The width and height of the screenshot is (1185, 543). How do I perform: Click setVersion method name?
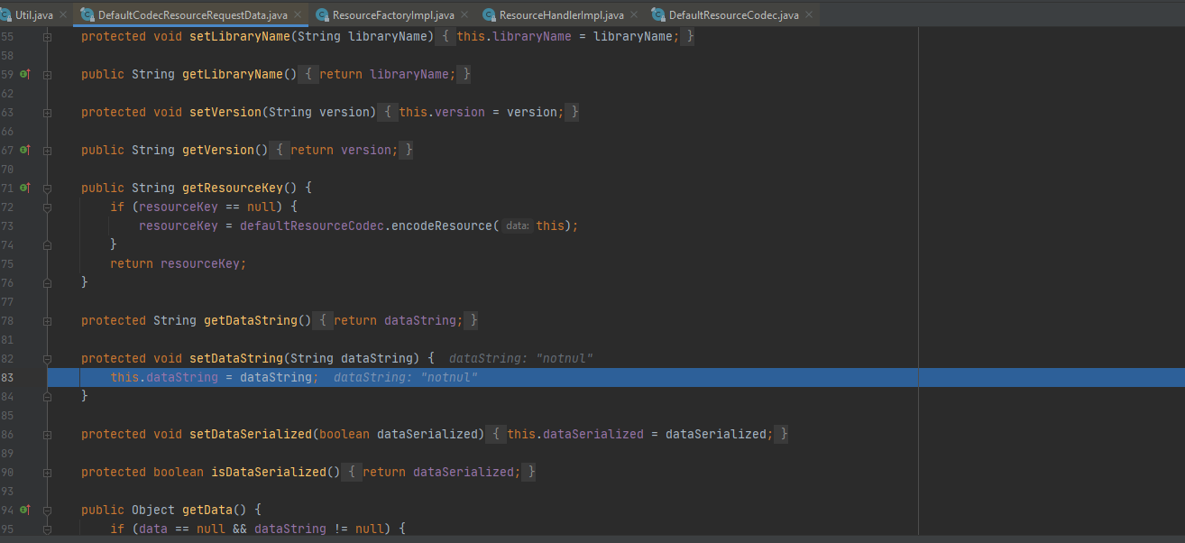tap(225, 112)
